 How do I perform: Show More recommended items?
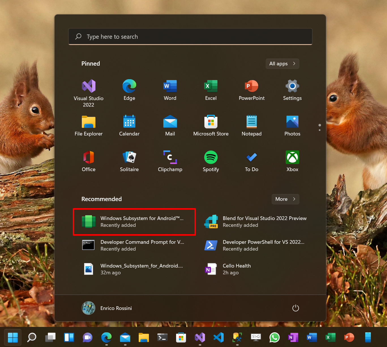285,199
